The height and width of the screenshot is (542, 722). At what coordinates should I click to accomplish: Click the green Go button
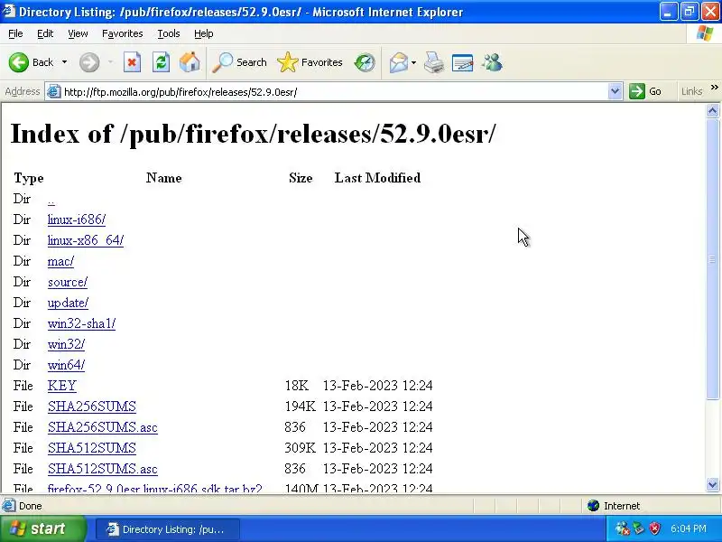pyautogui.click(x=645, y=91)
